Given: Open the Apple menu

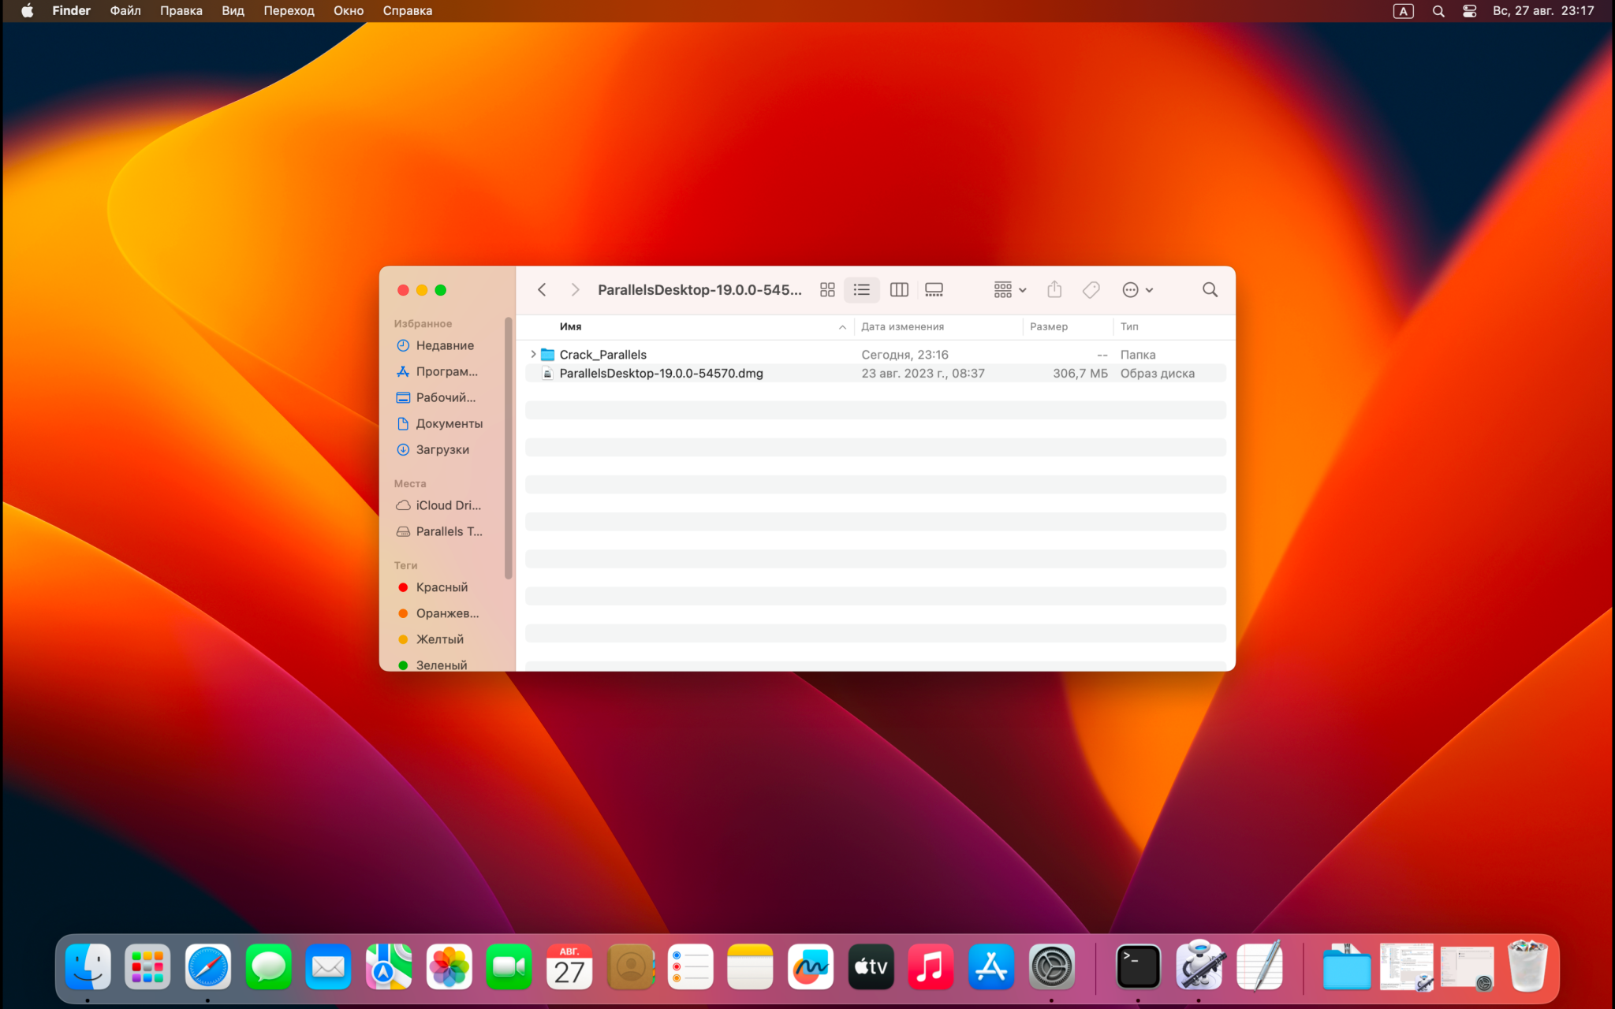Looking at the screenshot, I should pyautogui.click(x=27, y=11).
